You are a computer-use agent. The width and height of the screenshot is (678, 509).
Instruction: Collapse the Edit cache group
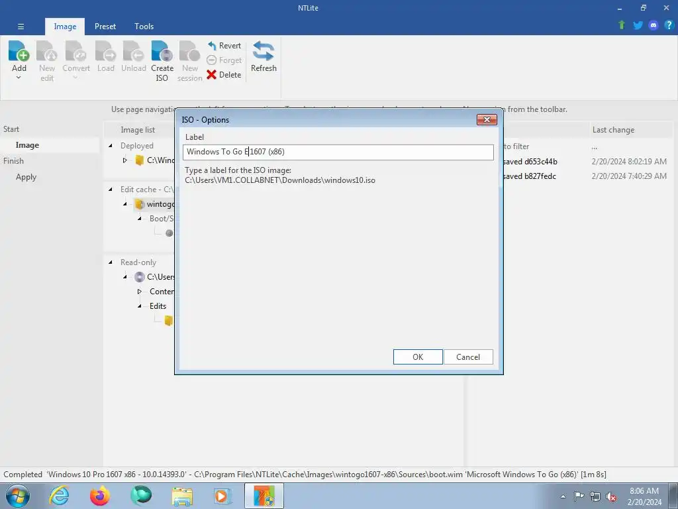(111, 190)
